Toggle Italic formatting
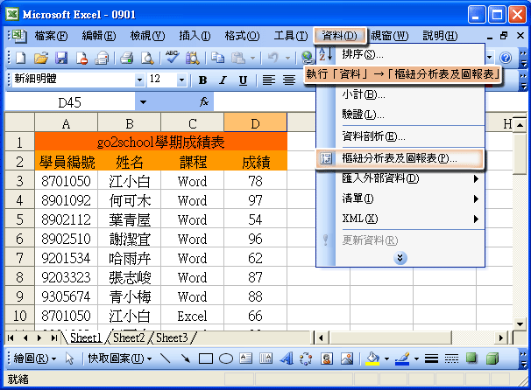This screenshot has height=390, width=531. (223, 80)
